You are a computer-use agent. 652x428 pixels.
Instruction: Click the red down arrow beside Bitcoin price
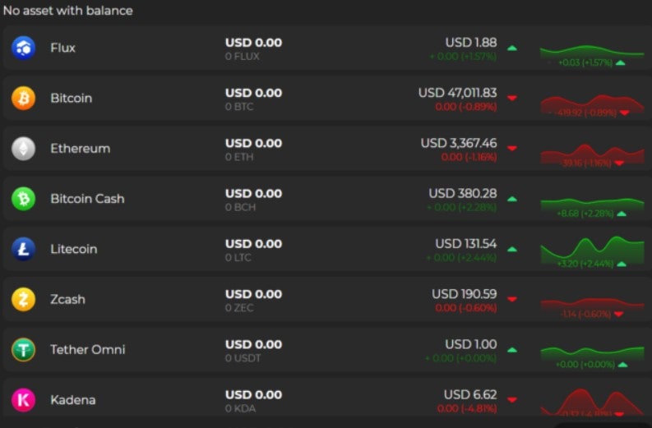(x=512, y=98)
